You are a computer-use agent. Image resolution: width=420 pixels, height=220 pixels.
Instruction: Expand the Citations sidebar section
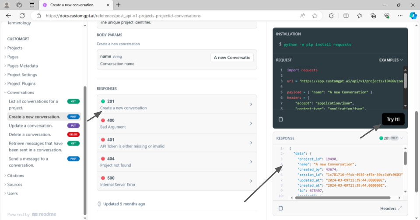point(16,175)
